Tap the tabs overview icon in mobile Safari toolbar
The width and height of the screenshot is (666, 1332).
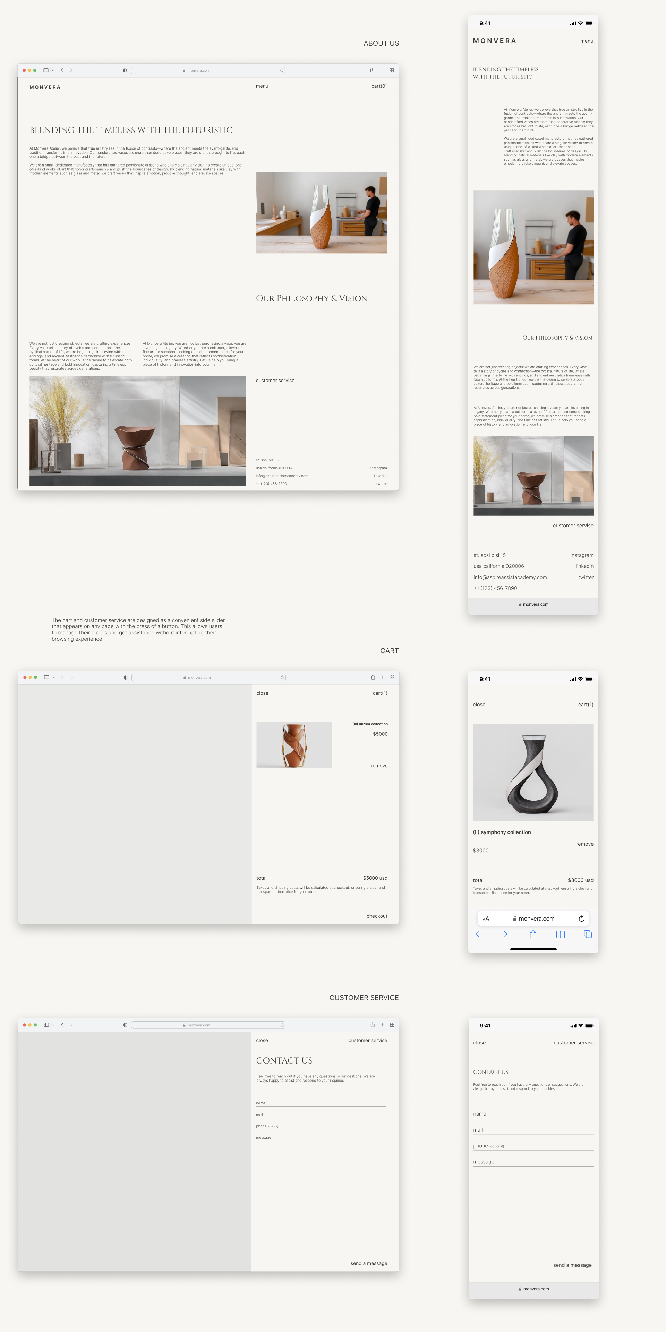tap(587, 934)
